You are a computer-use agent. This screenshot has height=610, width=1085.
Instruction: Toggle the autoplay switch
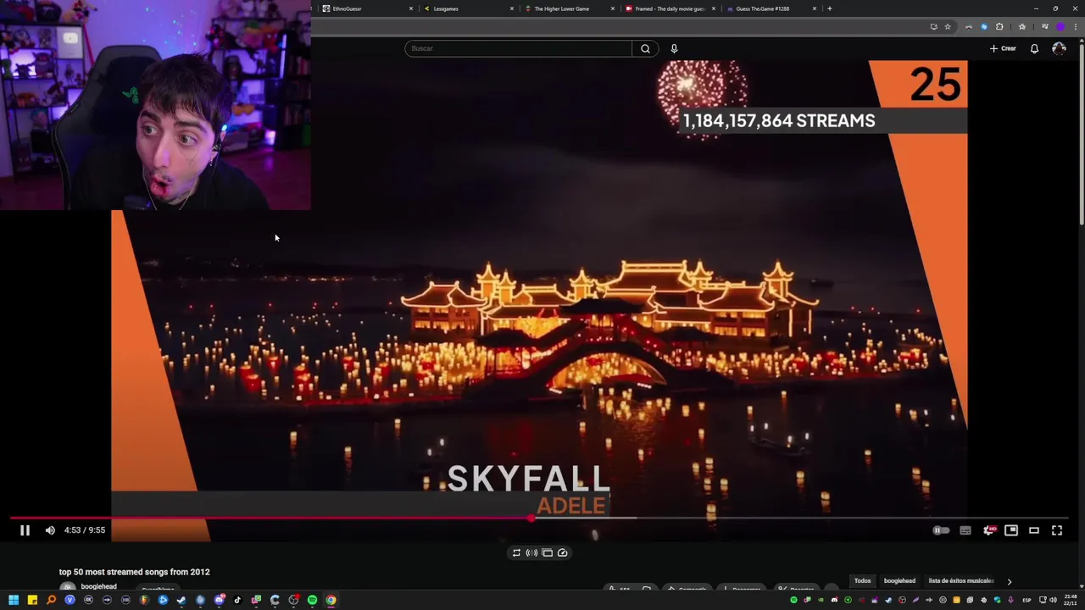click(941, 530)
